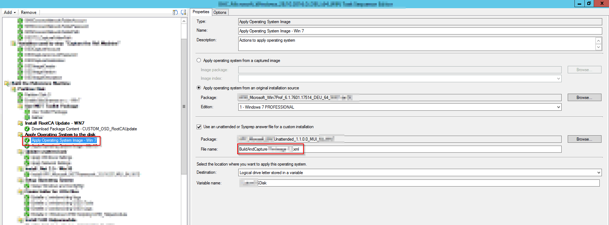Click the Apply Operating System to the disk folder icon

coord(20,135)
